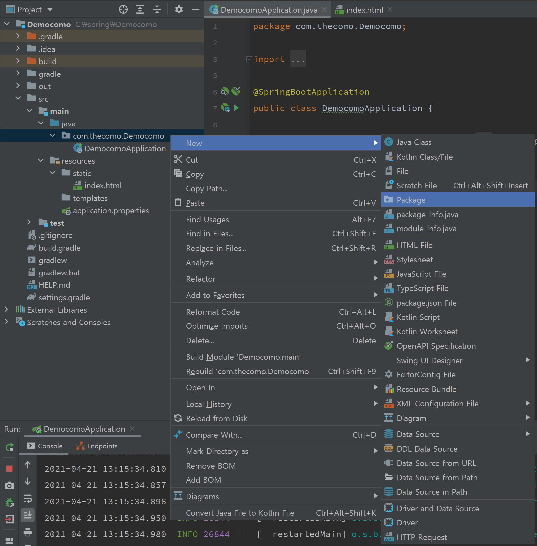
Task: Open the Console tab in Run panel
Action: click(45, 446)
